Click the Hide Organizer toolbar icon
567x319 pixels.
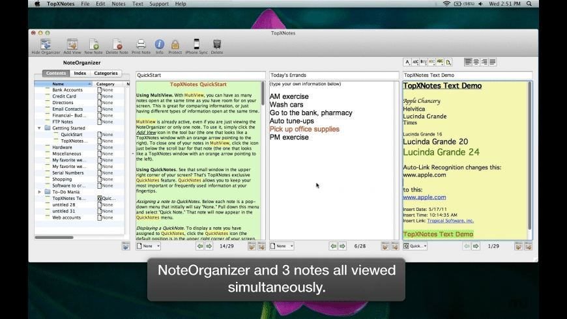[x=46, y=44]
